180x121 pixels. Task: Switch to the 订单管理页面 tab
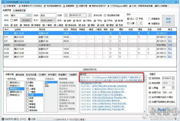point(19,11)
